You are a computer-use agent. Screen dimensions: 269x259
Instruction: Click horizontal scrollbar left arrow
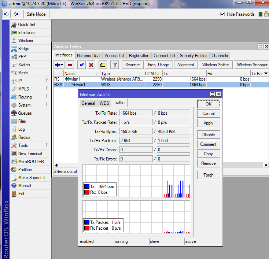(56, 165)
